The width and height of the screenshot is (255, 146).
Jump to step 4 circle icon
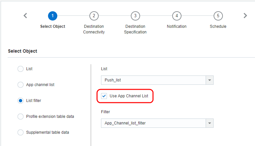click(177, 16)
